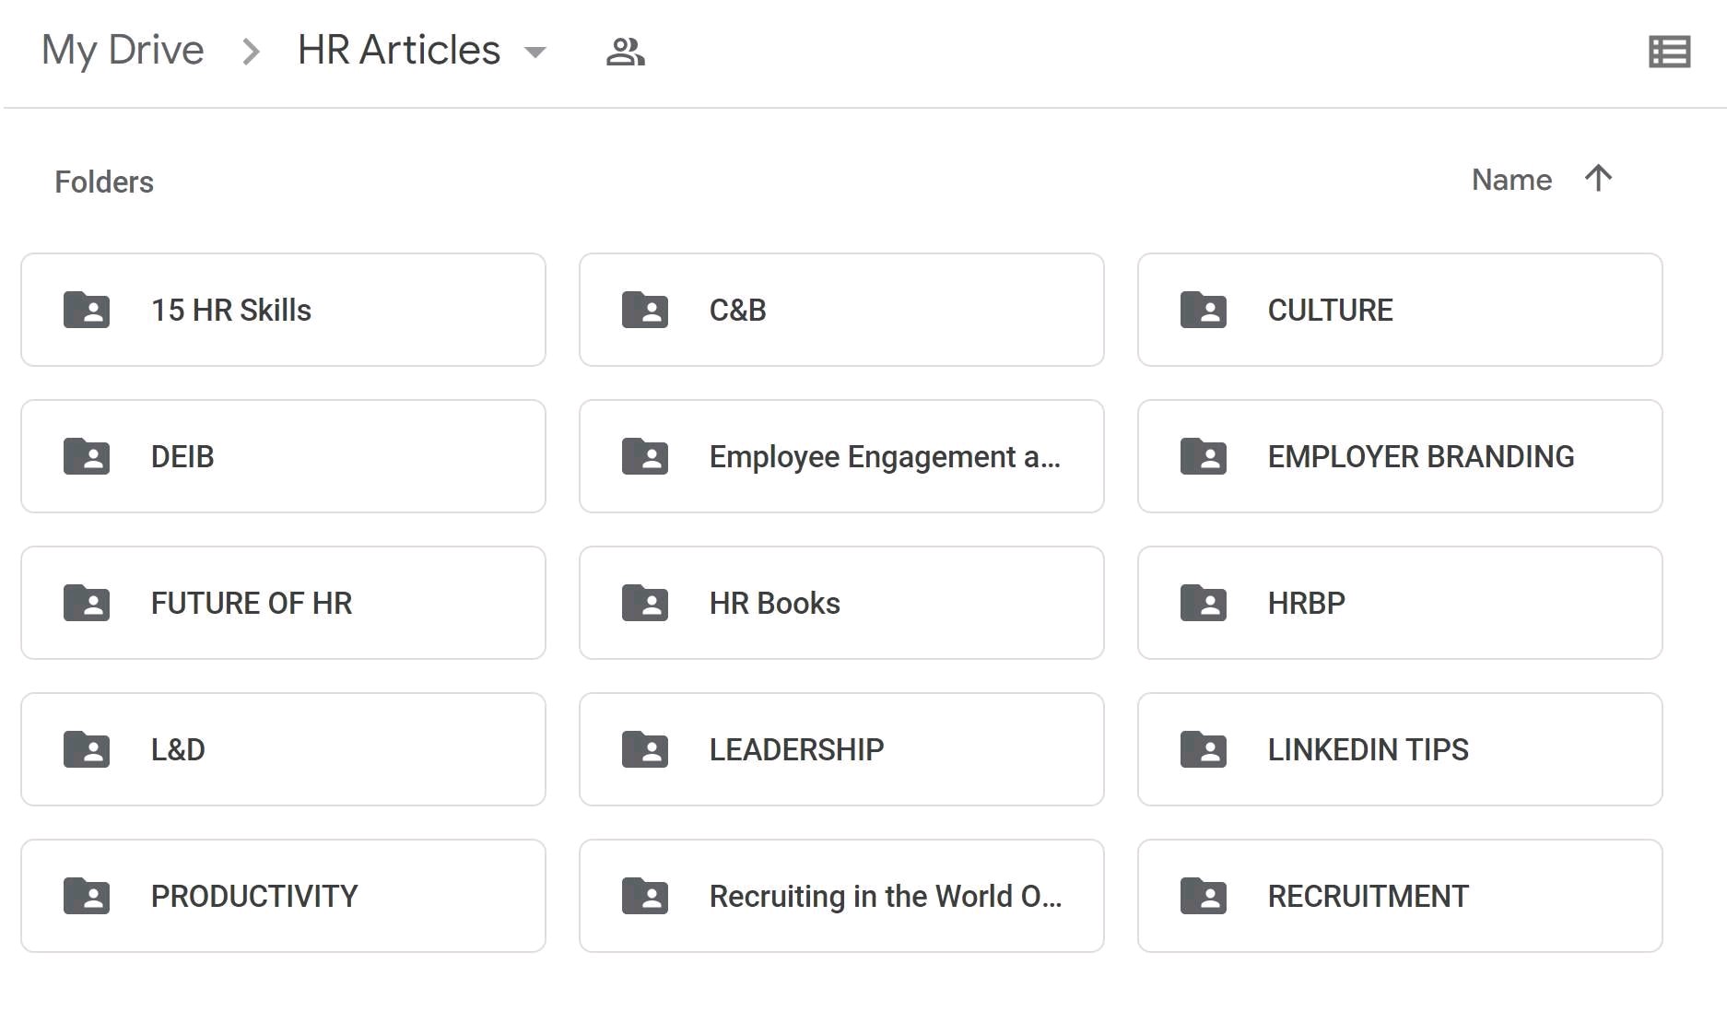Expand the HR Articles dropdown arrow
This screenshot has height=1023, width=1727.
coord(535,52)
